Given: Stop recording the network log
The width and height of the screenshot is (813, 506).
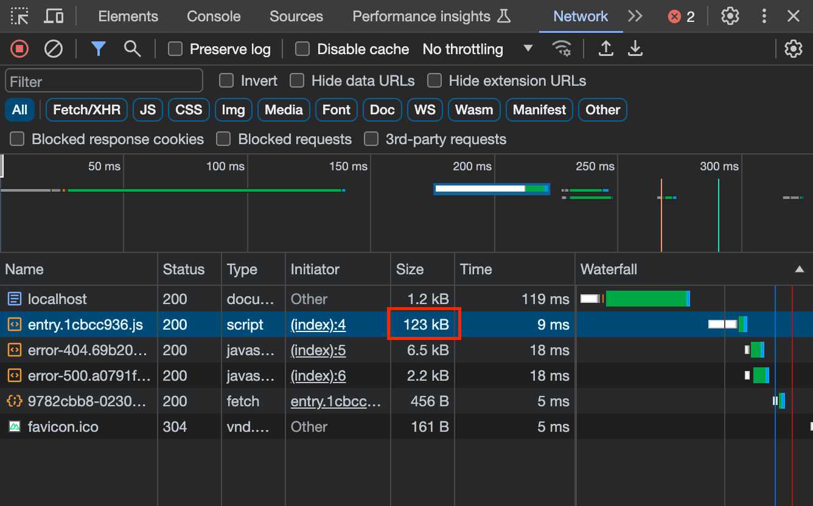Looking at the screenshot, I should (x=18, y=49).
